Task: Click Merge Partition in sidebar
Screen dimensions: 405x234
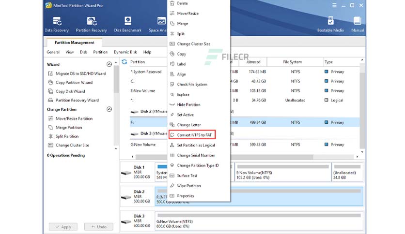Action: [x=65, y=127]
